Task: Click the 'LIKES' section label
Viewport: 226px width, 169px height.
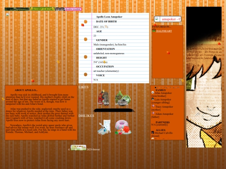Action: coord(83,87)
